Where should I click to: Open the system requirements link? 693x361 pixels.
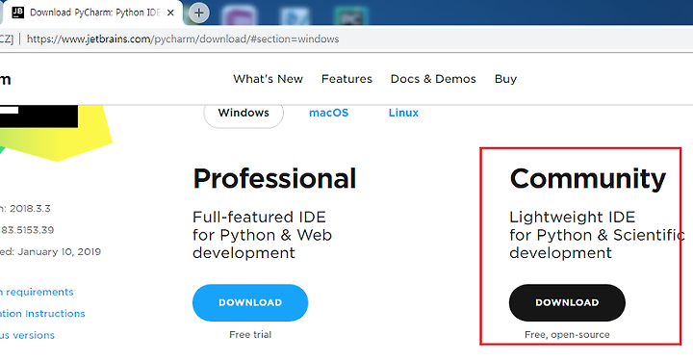37,292
